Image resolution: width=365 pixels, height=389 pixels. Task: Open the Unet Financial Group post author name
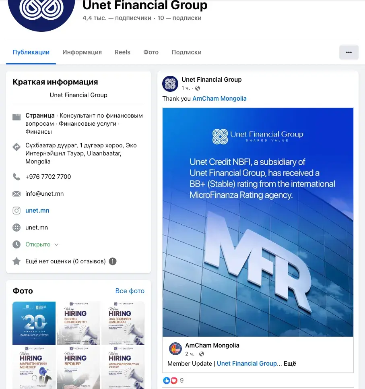click(x=212, y=80)
